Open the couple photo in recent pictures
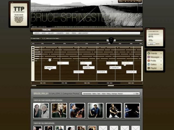Screen dimensions: 174x130 point(41,110)
